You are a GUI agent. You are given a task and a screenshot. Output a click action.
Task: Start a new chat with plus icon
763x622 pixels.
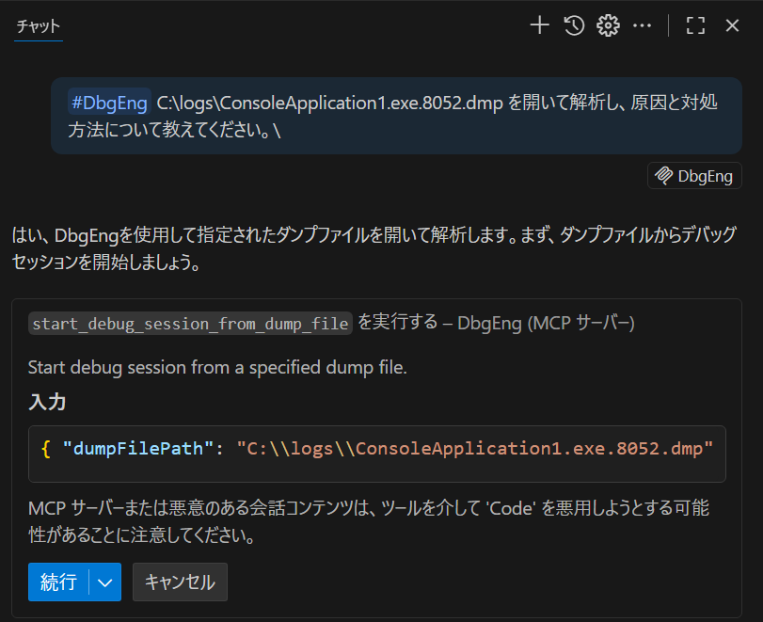click(539, 25)
